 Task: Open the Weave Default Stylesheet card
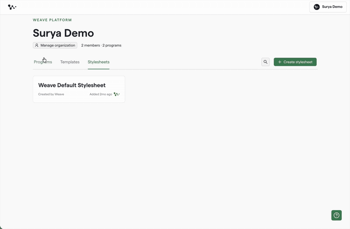pos(79,89)
